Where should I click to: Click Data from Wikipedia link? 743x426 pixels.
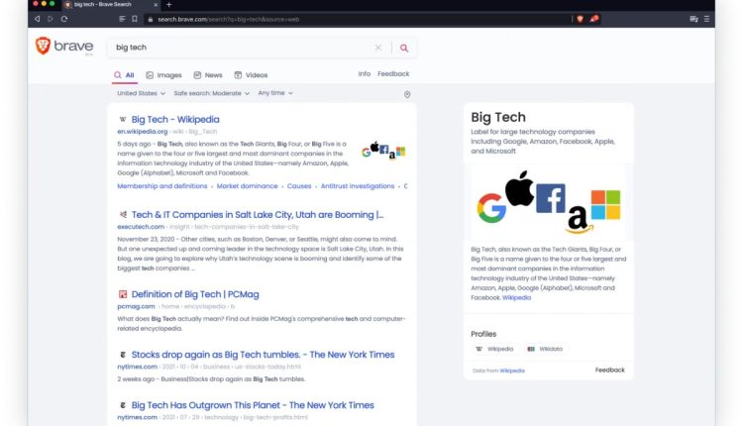tap(512, 371)
